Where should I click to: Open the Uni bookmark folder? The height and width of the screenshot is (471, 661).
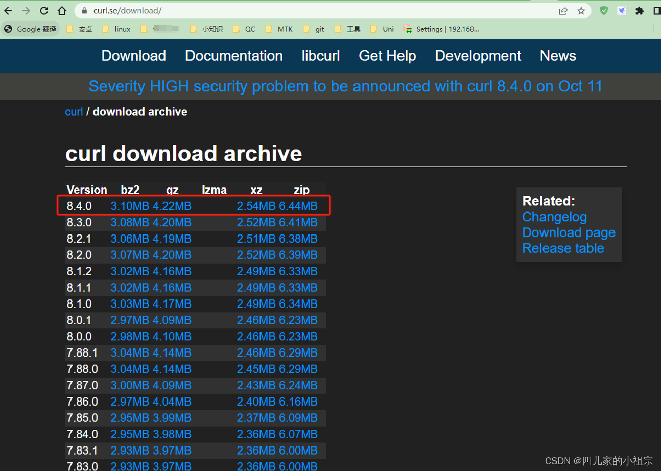pos(382,29)
